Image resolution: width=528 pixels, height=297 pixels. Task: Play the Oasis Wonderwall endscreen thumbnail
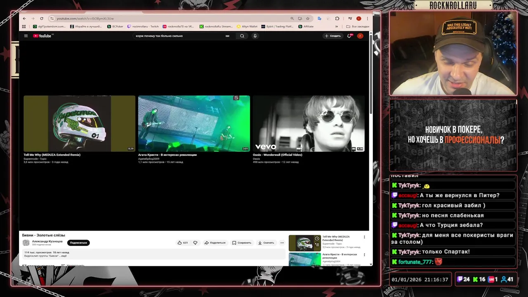click(309, 124)
